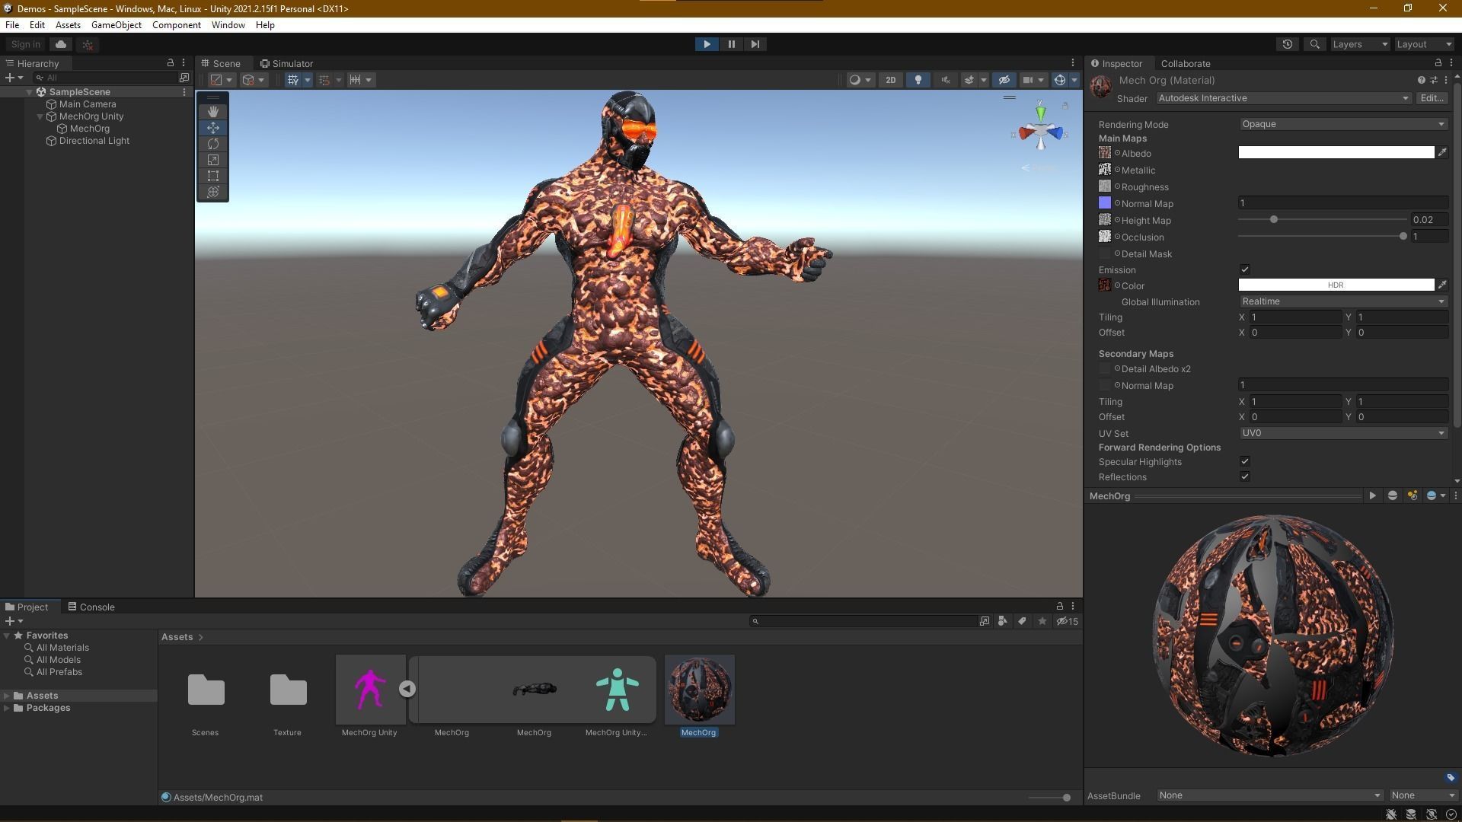
Task: Toggle 2D view mode
Action: point(890,80)
